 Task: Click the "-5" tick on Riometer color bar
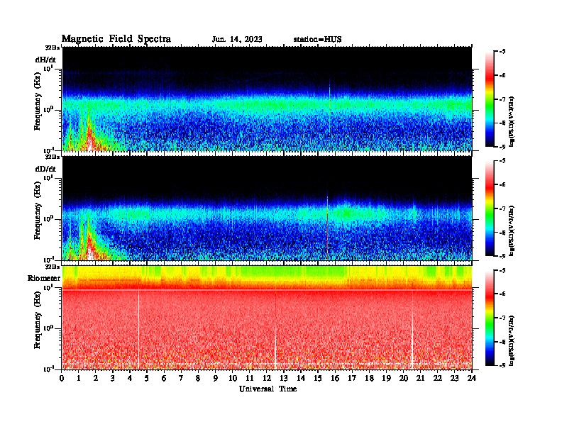(502, 270)
